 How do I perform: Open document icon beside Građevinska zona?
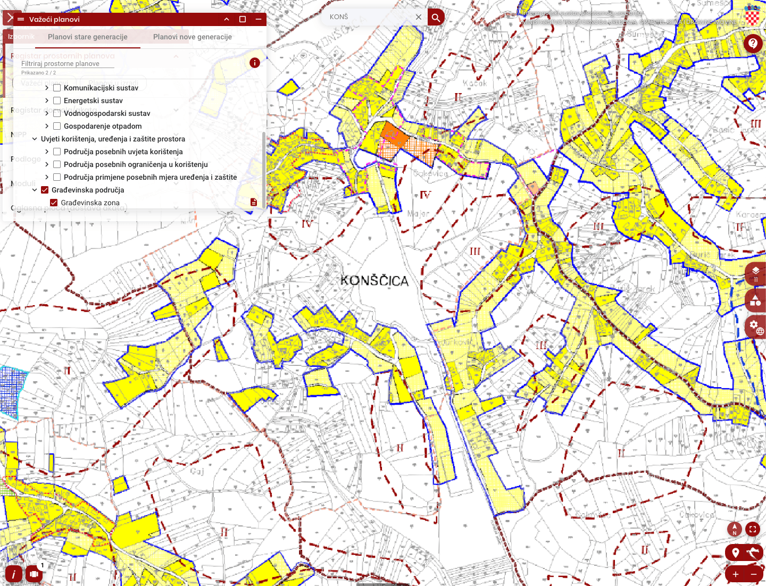[x=254, y=202]
